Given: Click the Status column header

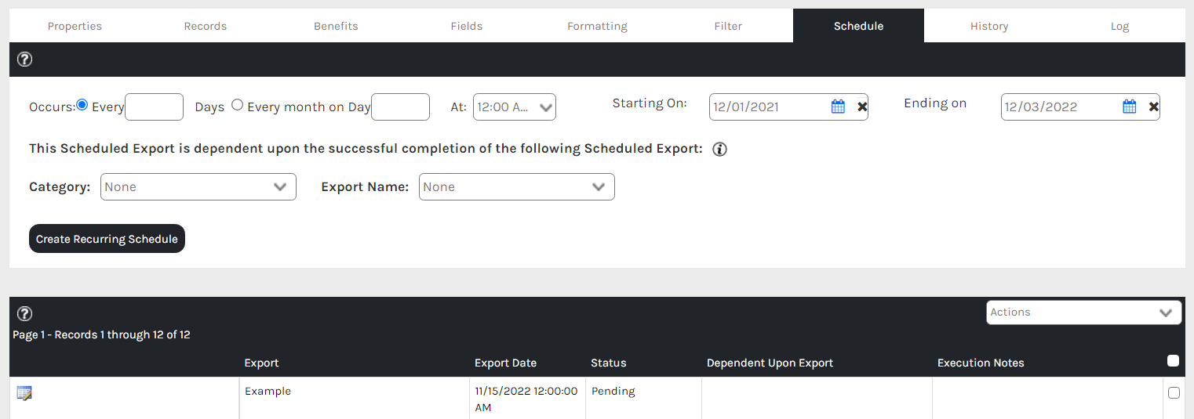Looking at the screenshot, I should pos(608,363).
